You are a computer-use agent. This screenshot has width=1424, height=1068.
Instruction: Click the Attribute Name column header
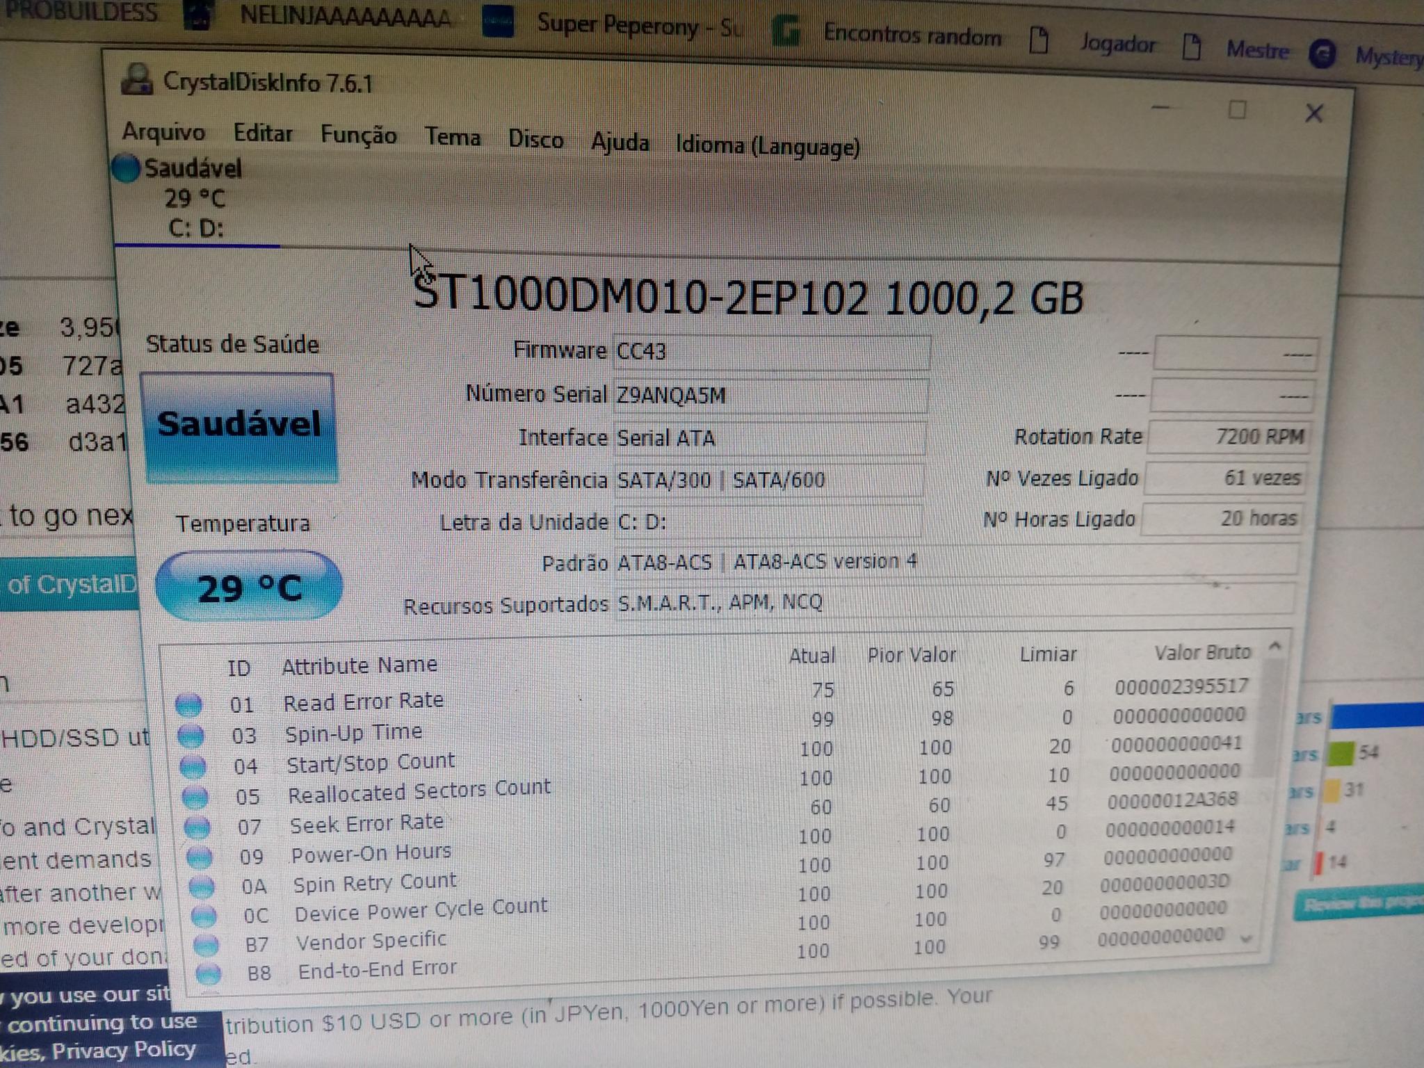[359, 665]
